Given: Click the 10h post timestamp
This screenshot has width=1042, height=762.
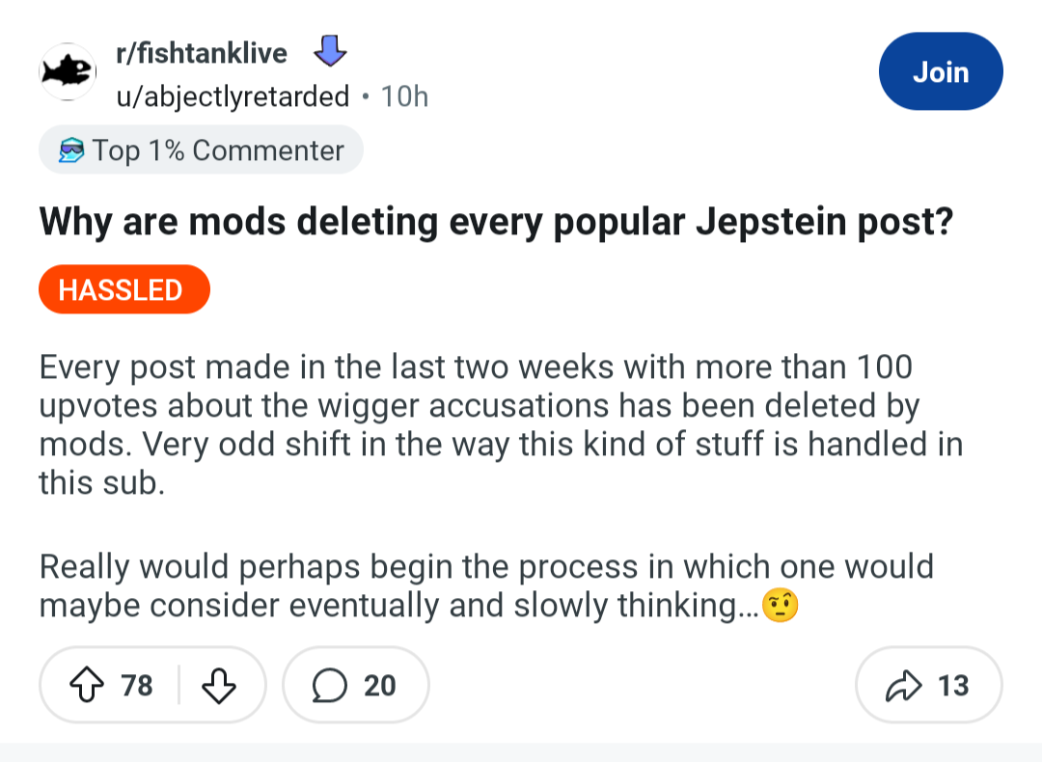Looking at the screenshot, I should (x=404, y=96).
